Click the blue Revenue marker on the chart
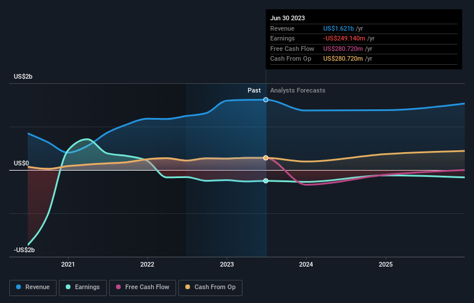The image size is (474, 303). [266, 99]
